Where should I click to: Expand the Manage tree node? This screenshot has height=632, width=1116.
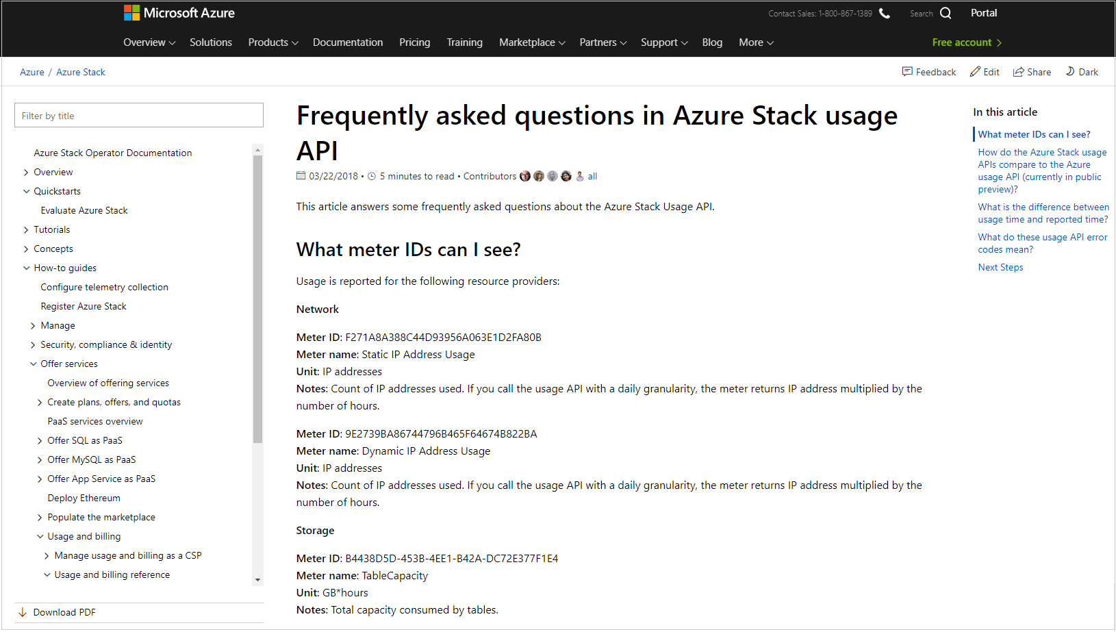[33, 325]
